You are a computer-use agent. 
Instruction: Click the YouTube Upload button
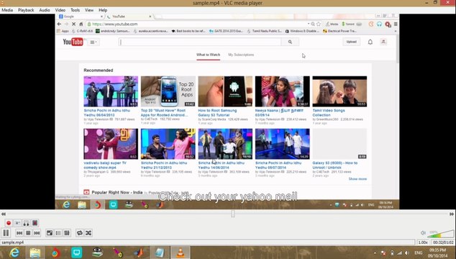coord(351,42)
